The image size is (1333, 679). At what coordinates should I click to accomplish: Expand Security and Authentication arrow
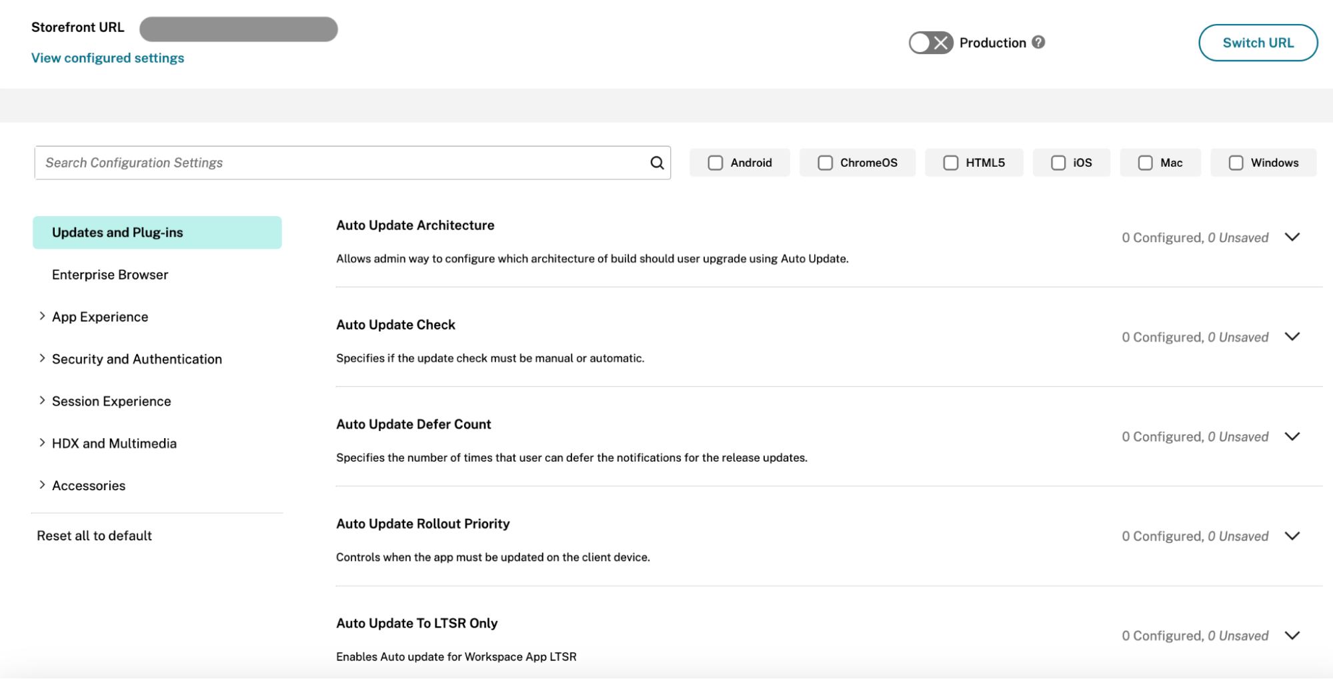pos(42,358)
